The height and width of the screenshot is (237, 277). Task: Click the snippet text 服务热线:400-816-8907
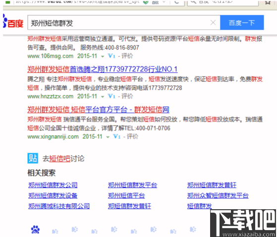coord(110,48)
